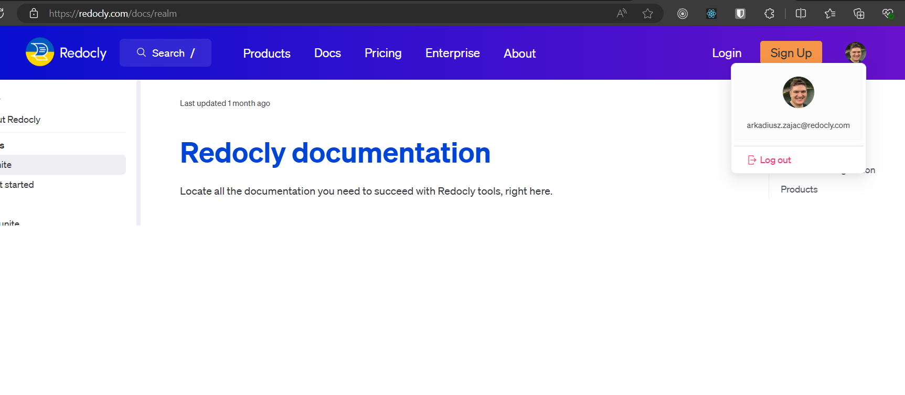This screenshot has width=905, height=395.
Task: Log out from the account menu
Action: [769, 160]
